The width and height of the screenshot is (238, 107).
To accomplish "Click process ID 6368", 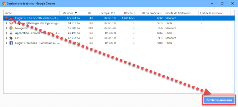I will [160, 18].
